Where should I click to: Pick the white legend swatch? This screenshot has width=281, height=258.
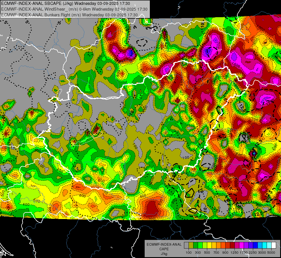(274, 245)
